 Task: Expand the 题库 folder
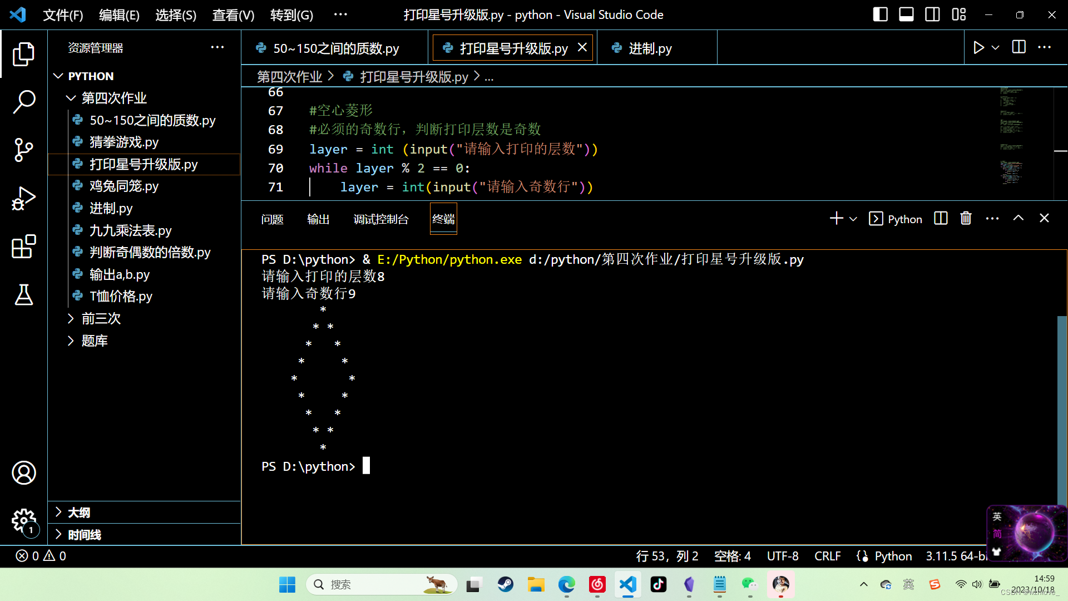145,341
